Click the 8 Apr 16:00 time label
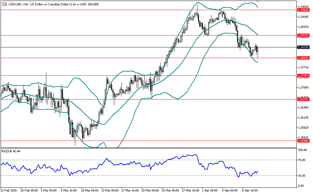 tap(249, 190)
